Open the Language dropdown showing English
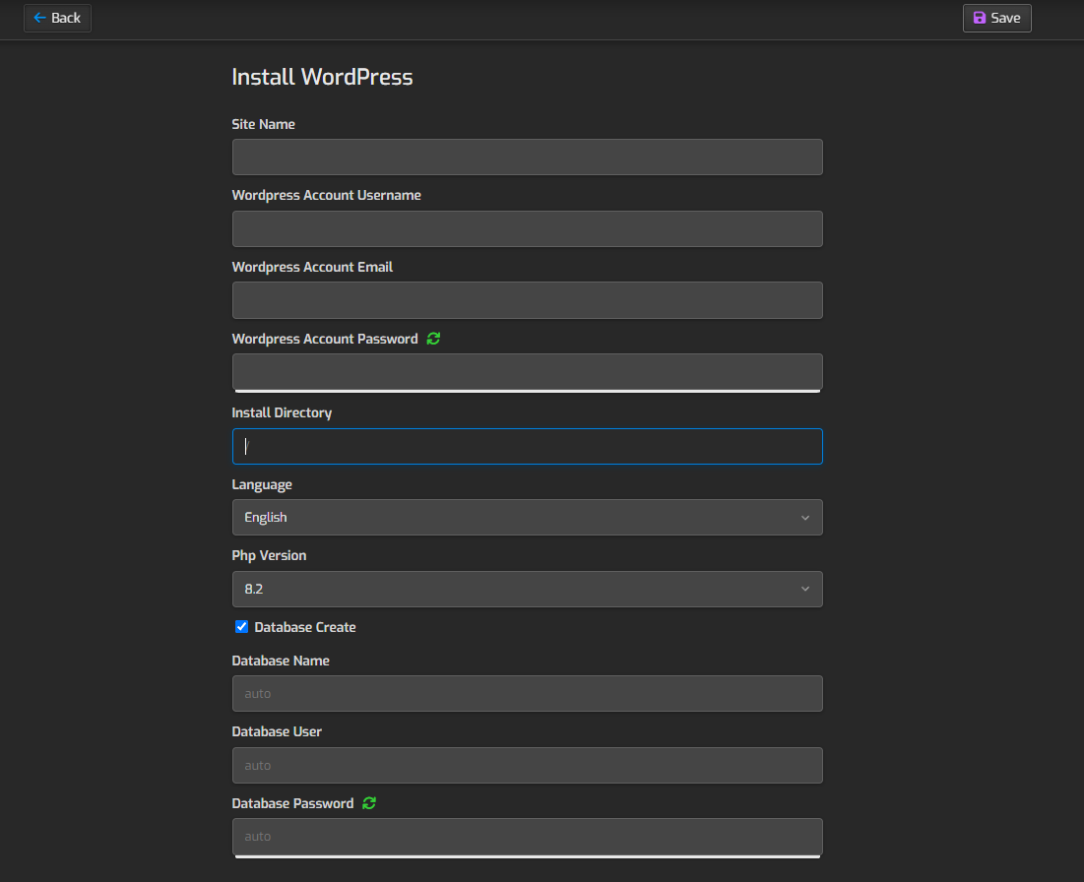Screen dimensions: 1084x882 pos(527,518)
